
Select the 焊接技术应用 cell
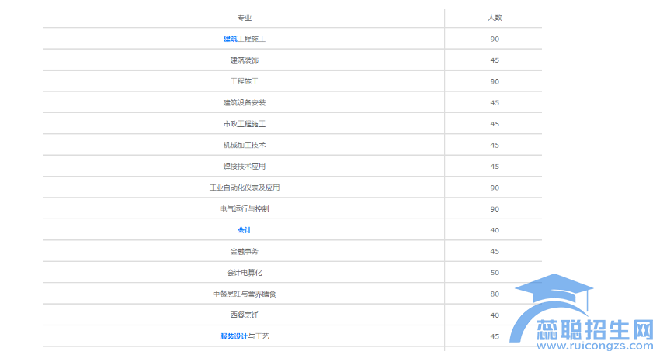[x=245, y=167]
